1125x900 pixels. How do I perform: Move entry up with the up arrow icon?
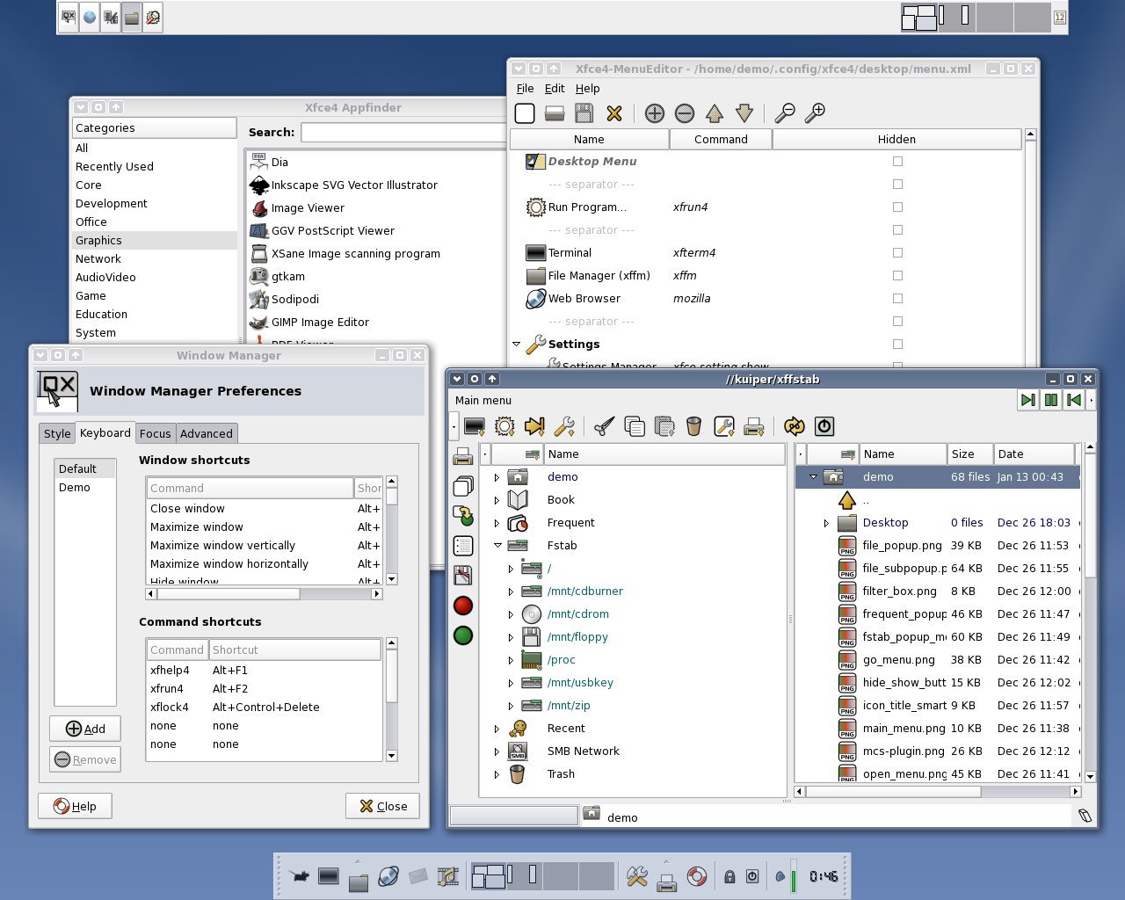click(715, 113)
